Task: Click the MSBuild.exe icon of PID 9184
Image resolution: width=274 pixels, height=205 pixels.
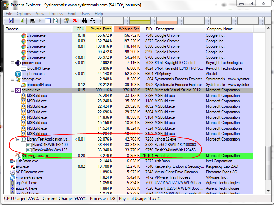Action: point(24,117)
